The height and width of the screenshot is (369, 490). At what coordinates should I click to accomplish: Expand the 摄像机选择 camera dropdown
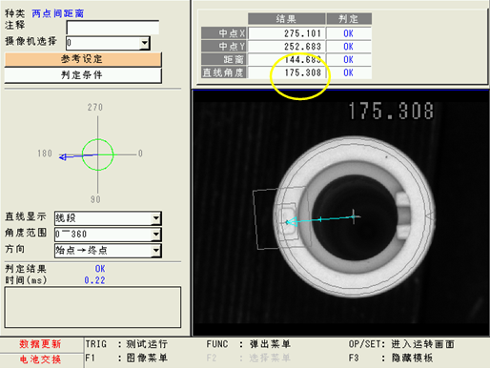click(145, 43)
